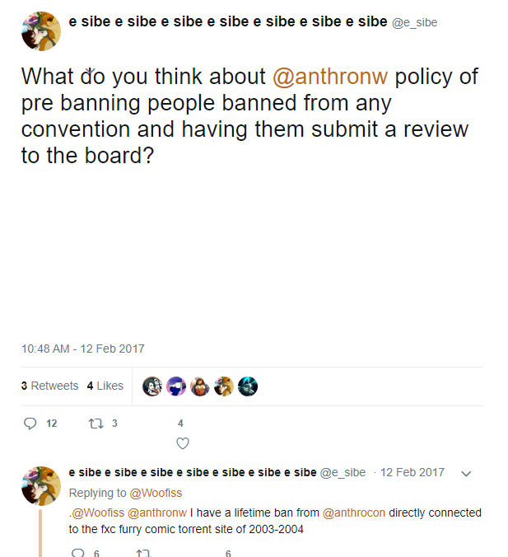
Task: Click the 10:48 AM - 12 Feb 2017 timestamp
Action: click(82, 349)
